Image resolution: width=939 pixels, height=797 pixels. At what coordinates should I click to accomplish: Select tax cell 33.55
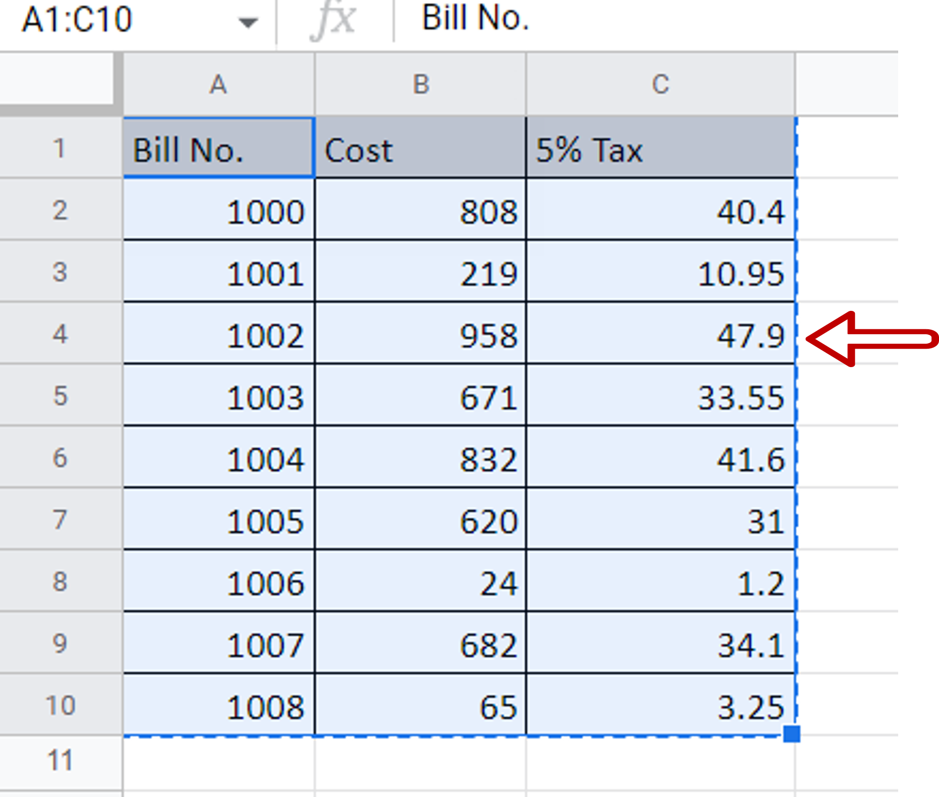(x=660, y=395)
